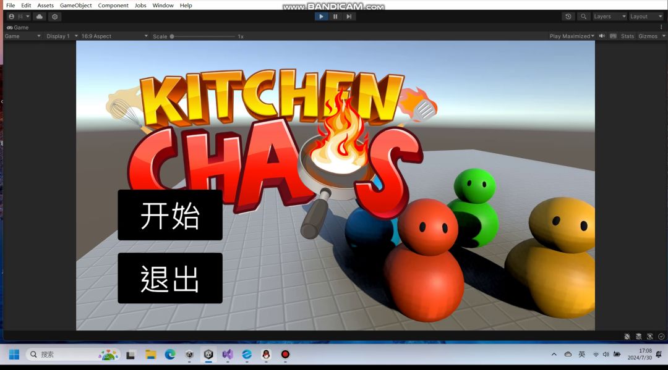Image resolution: width=668 pixels, height=370 pixels.
Task: Open Internet Explorer style browser taskbar icon
Action: (247, 355)
